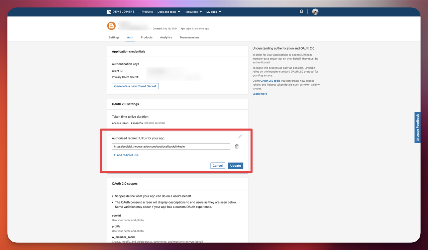Screen dimensions: 428x250
Task: Open the Products tab of the app
Action: coord(146,37)
